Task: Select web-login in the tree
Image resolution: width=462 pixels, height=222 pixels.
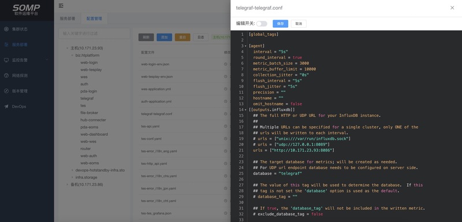Action: pyautogui.click(x=89, y=62)
